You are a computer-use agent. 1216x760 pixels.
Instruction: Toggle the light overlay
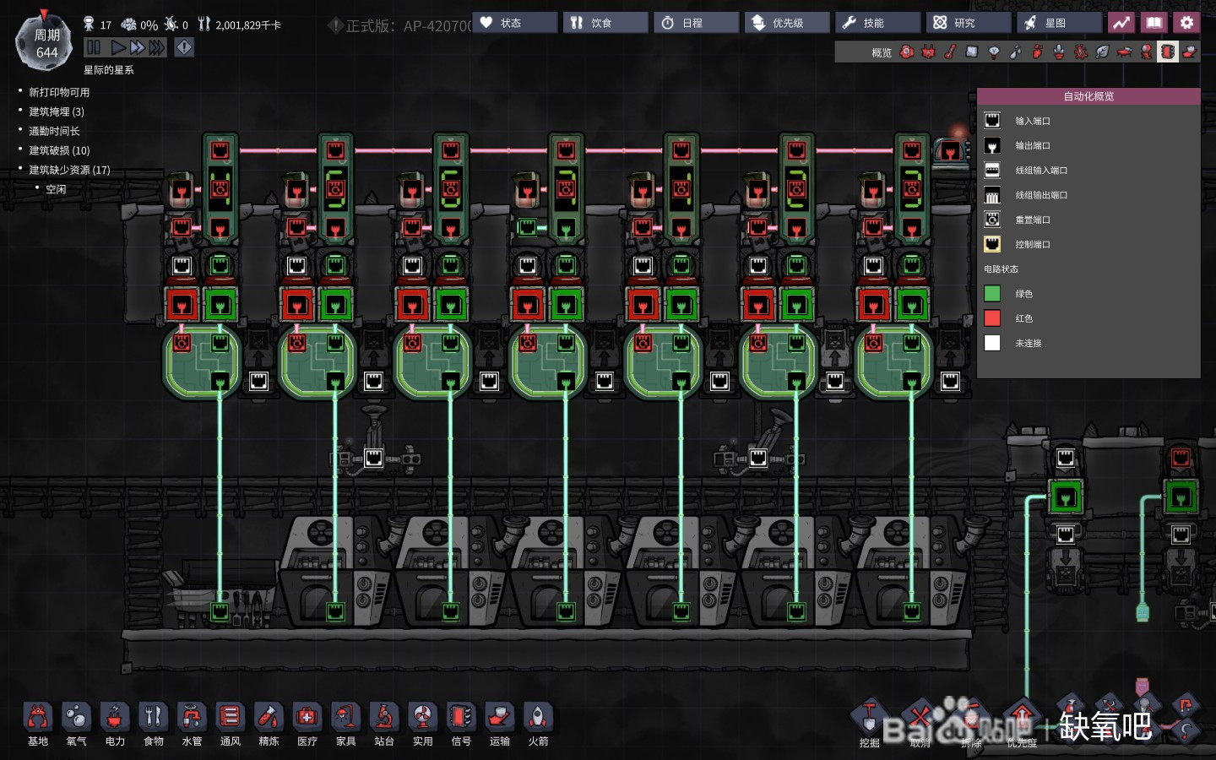[x=994, y=52]
